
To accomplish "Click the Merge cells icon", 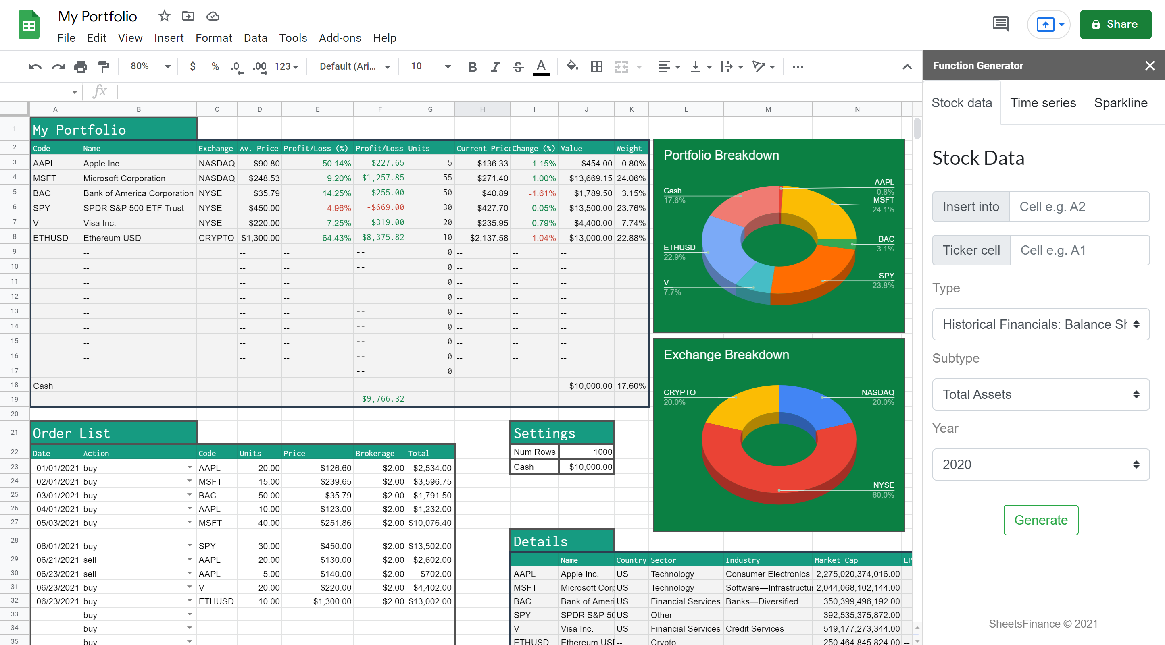I will pos(621,67).
